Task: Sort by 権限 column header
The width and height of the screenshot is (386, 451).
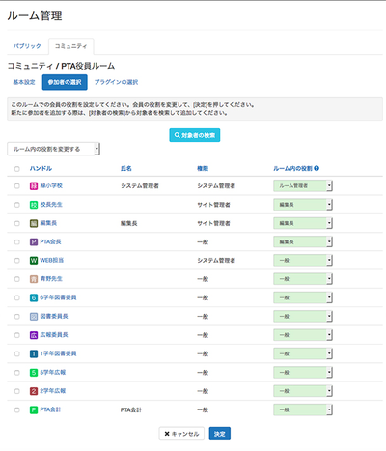Action: pos(203,168)
